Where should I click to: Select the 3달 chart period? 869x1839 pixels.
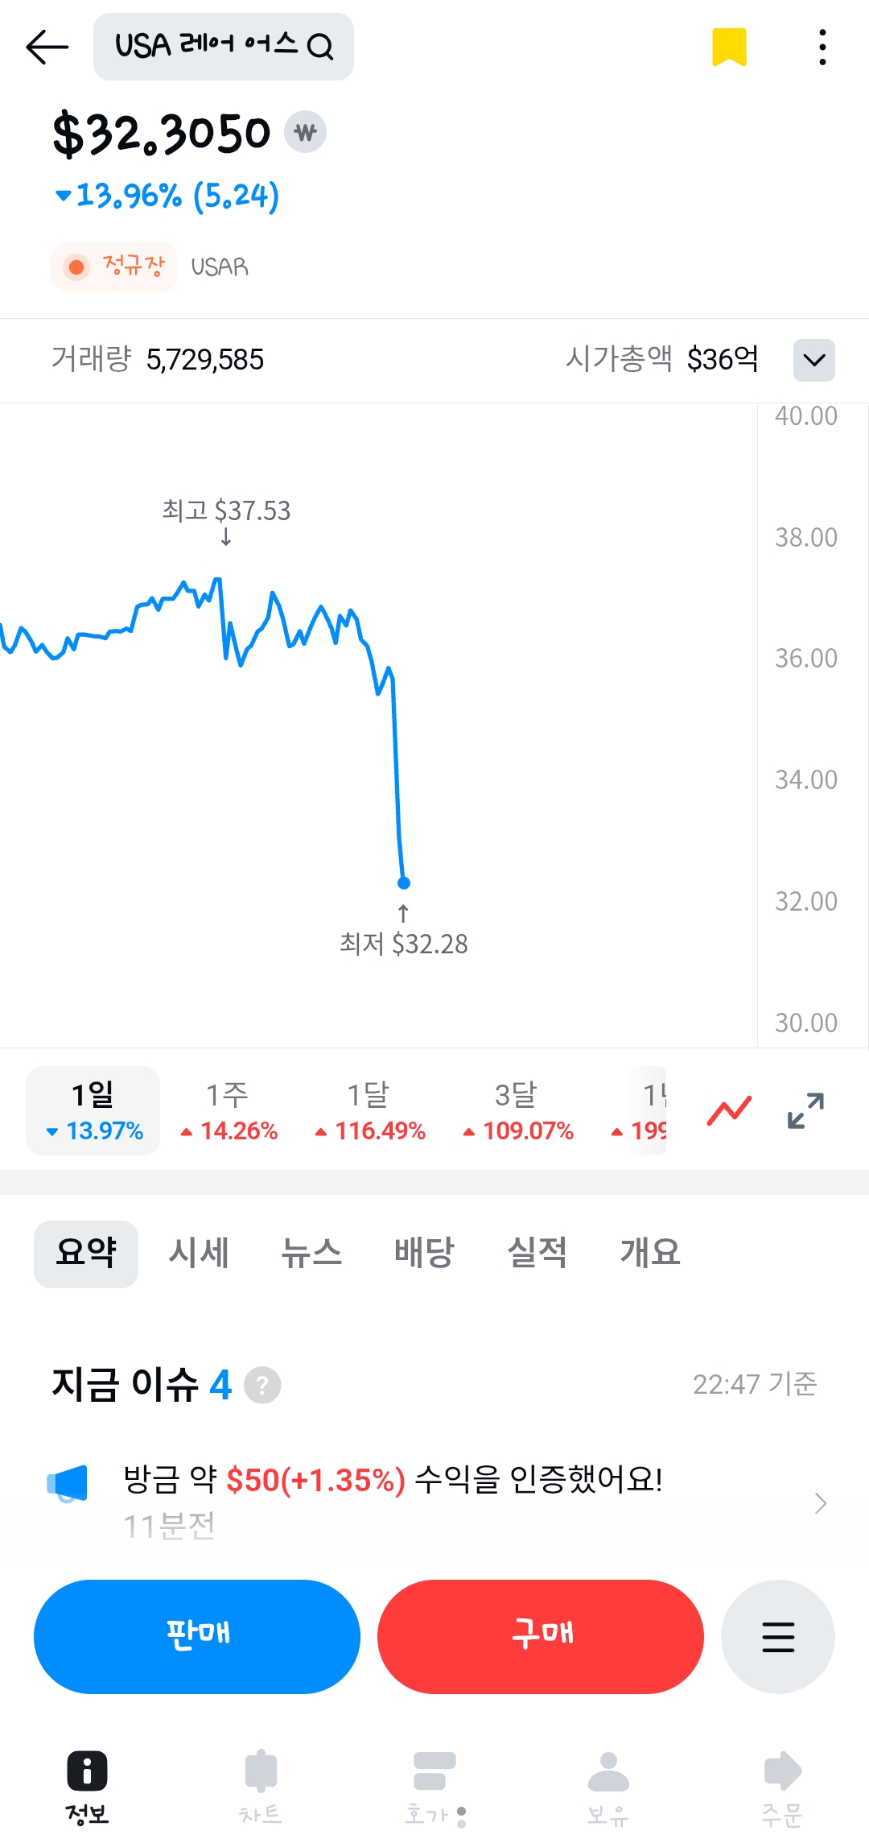(517, 1111)
